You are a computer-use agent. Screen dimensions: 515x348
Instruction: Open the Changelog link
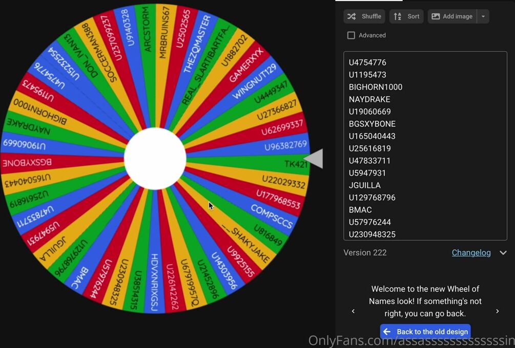pos(471,253)
